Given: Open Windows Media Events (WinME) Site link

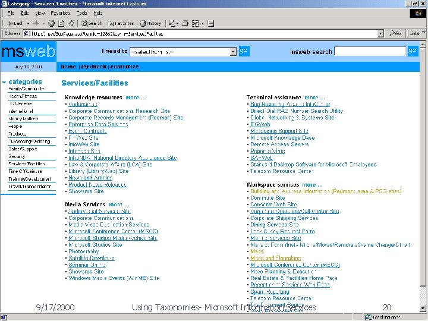Looking at the screenshot, I should coord(114,278).
